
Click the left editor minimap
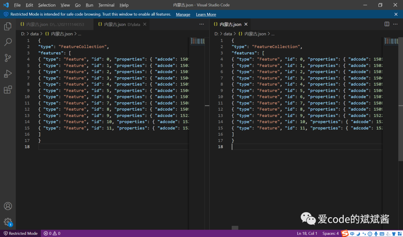coord(198,41)
